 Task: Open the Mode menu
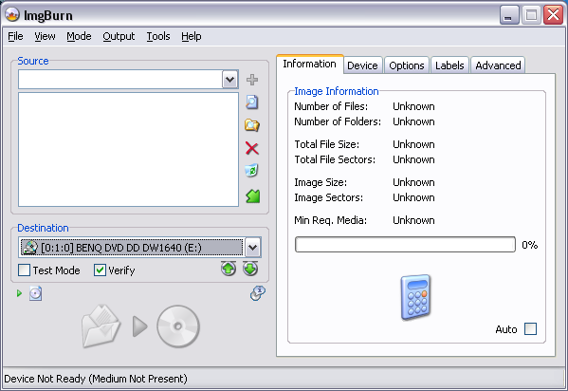coord(79,36)
